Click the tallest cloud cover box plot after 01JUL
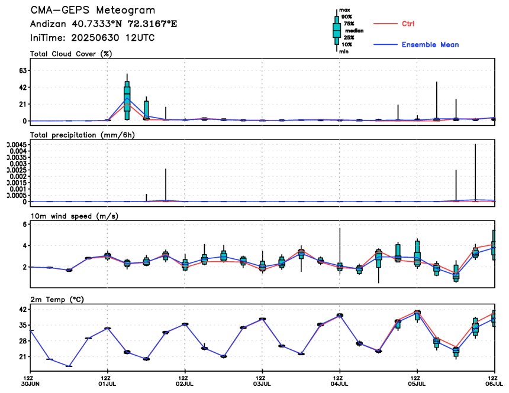The image size is (509, 393). [127, 97]
